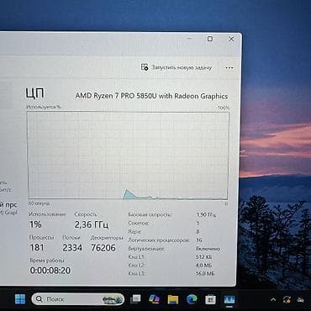The width and height of the screenshot is (311, 311).
Task: Maximize the Task Manager window
Action: 210,39
